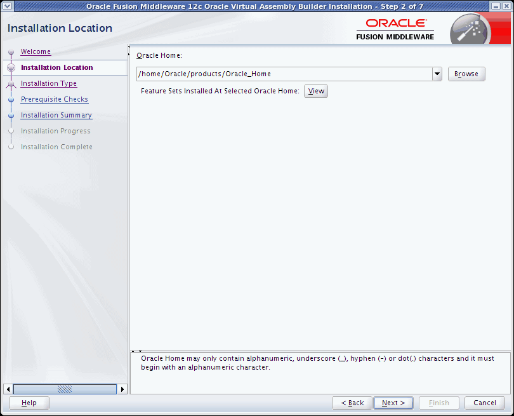Click the Browse button
The height and width of the screenshot is (416, 514).
(x=466, y=74)
